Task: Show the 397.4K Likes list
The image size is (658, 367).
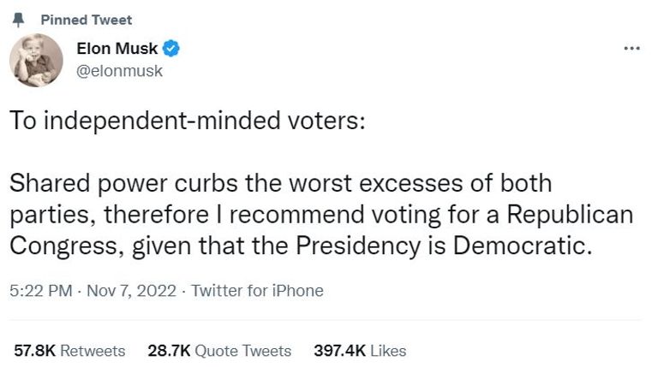Action: point(361,351)
